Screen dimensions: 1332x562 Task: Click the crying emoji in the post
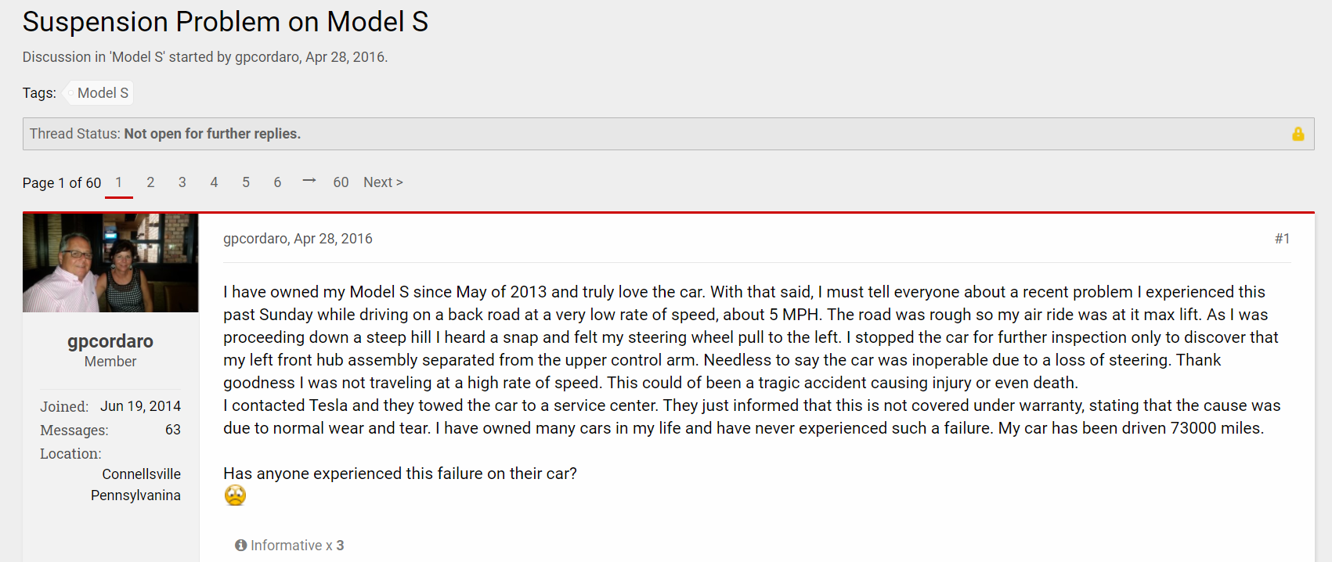pos(235,495)
